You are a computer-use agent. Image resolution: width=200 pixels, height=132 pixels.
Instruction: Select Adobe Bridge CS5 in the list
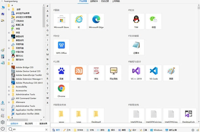(23, 67)
